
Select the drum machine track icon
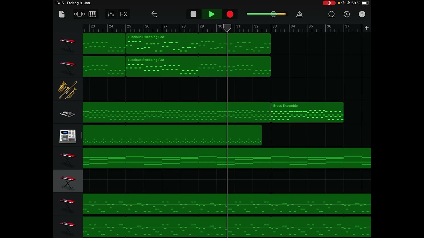(68, 136)
